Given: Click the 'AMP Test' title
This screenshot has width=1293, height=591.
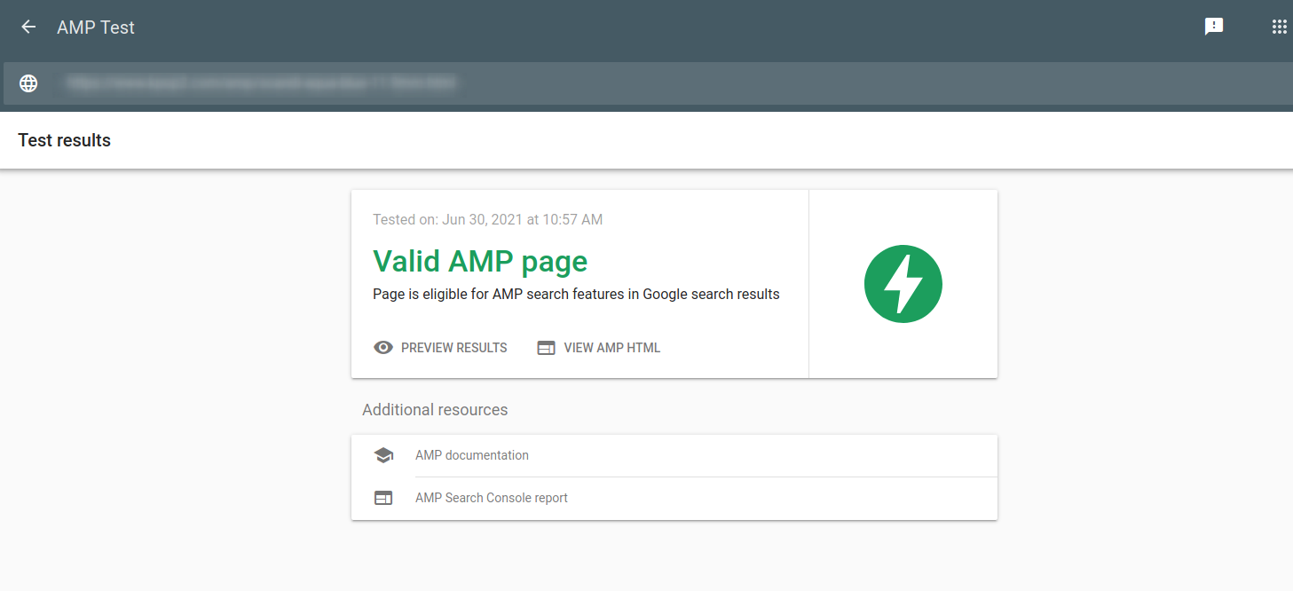Looking at the screenshot, I should 96,28.
